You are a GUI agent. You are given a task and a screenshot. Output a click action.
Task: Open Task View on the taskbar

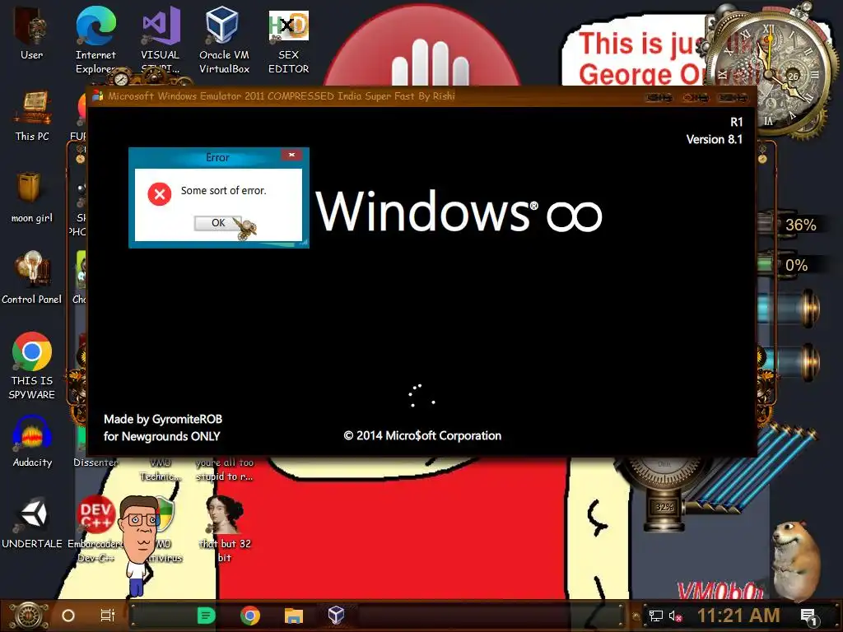[108, 616]
